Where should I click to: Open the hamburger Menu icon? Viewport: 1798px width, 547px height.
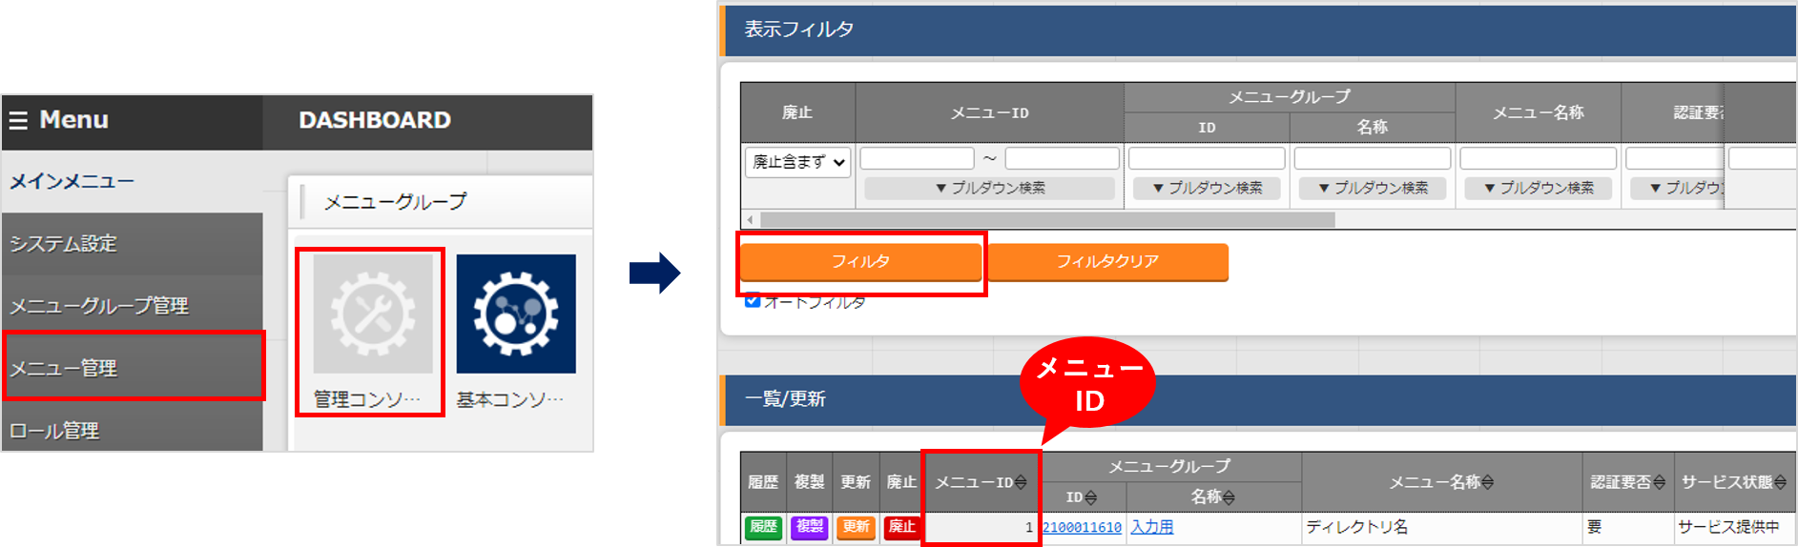[x=18, y=121]
